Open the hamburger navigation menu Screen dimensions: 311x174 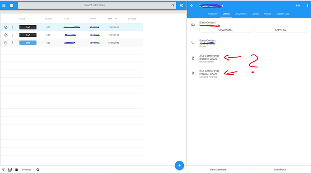4,5
